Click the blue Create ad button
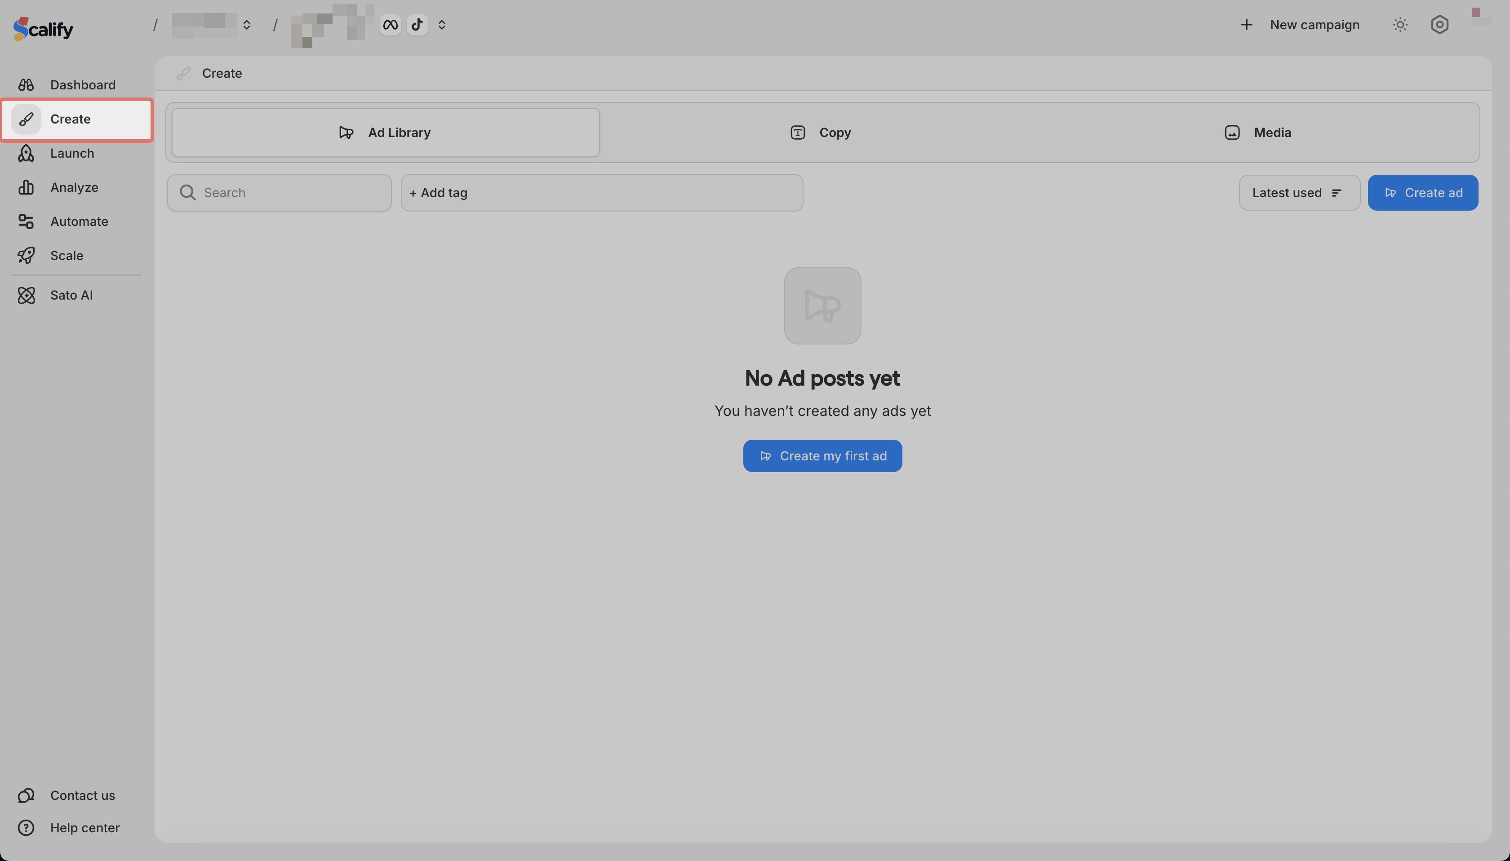The width and height of the screenshot is (1510, 861). click(x=1422, y=193)
